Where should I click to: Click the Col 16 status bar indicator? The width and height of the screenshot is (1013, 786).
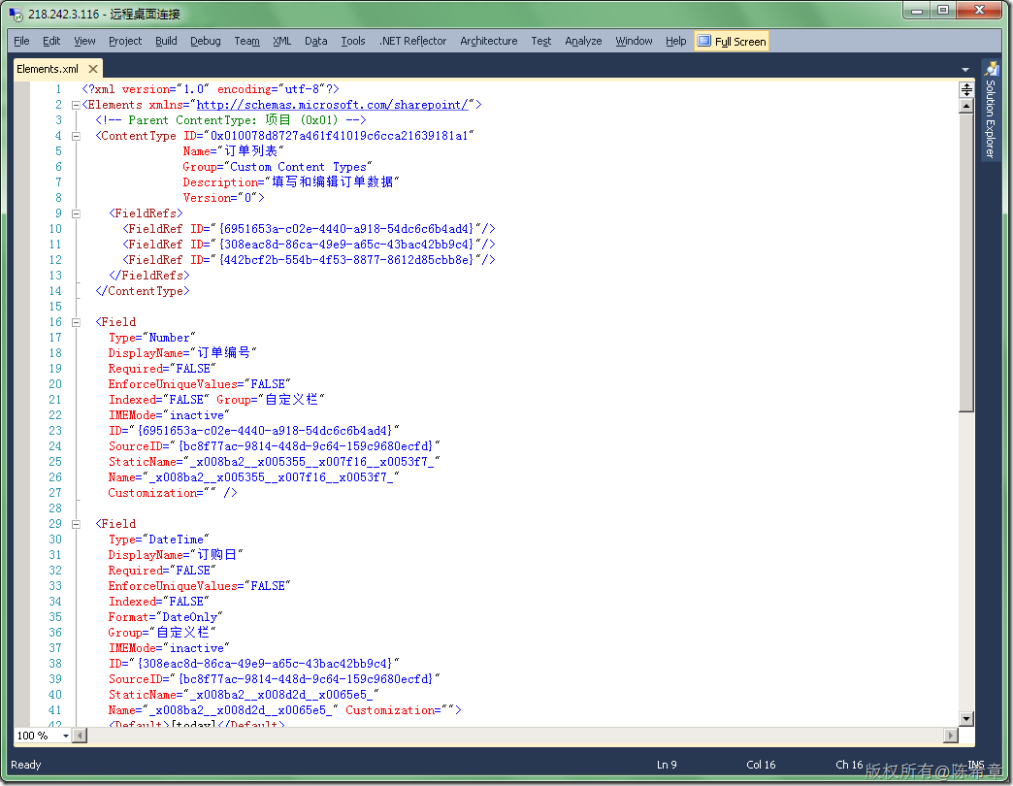(x=761, y=765)
